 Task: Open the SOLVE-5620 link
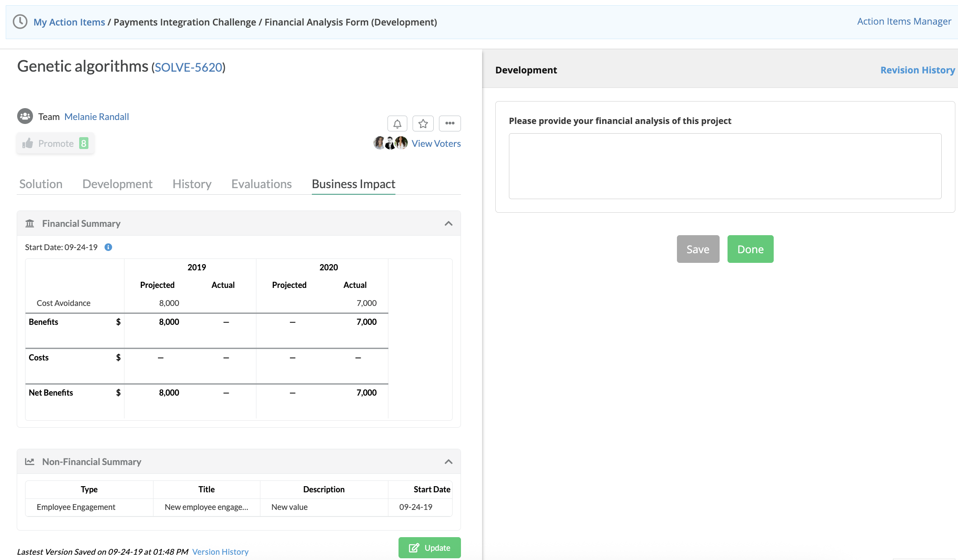188,67
